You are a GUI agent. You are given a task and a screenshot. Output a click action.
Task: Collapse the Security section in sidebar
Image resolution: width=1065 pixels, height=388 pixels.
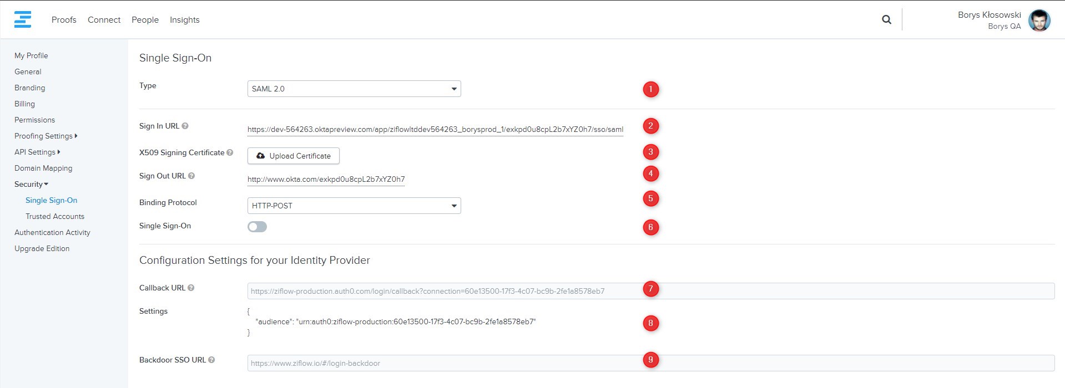click(31, 184)
